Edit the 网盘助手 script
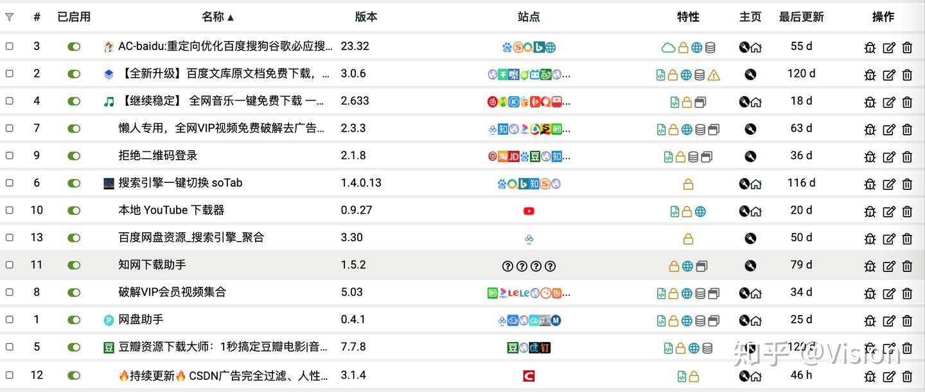Viewport: 925px width, 392px height. click(889, 320)
